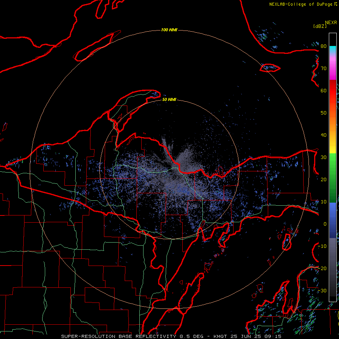Click the "50" value on the dBZ scale

click(x=324, y=113)
